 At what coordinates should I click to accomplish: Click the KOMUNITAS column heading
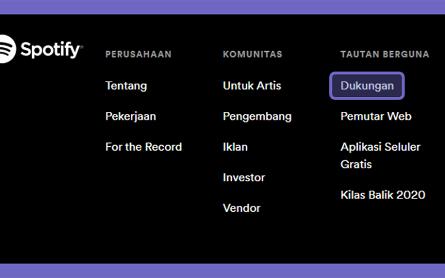point(253,54)
